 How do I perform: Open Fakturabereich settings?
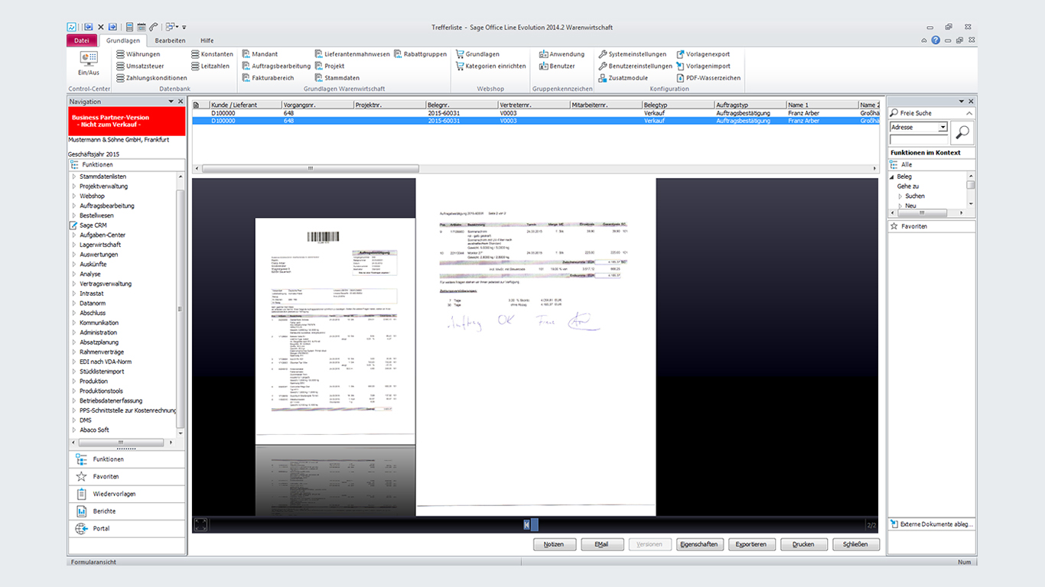click(268, 78)
